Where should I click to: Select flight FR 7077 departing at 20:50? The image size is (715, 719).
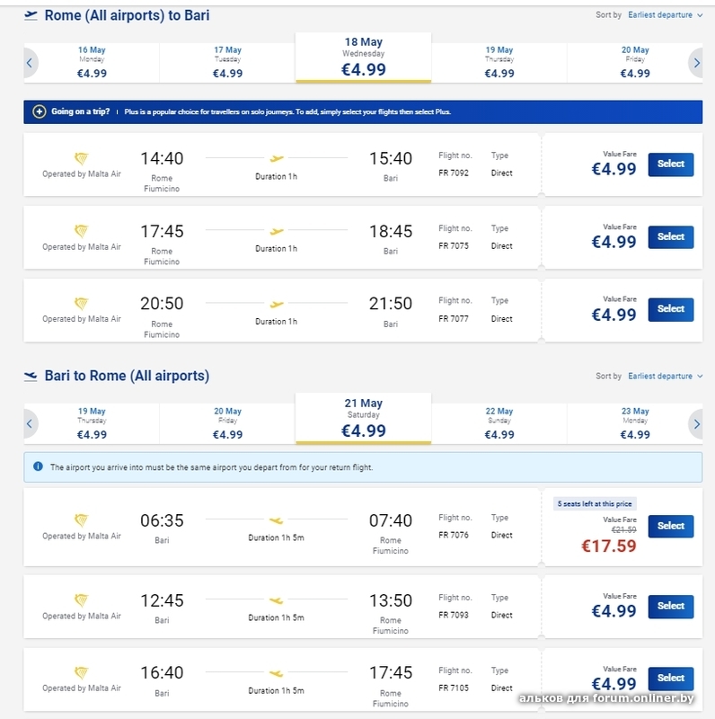670,309
